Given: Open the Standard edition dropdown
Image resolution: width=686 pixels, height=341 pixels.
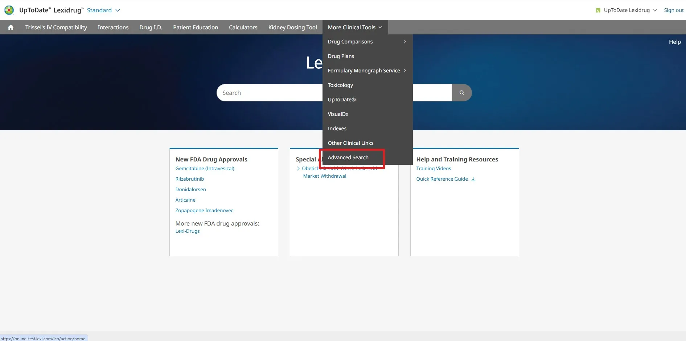Looking at the screenshot, I should 103,10.
